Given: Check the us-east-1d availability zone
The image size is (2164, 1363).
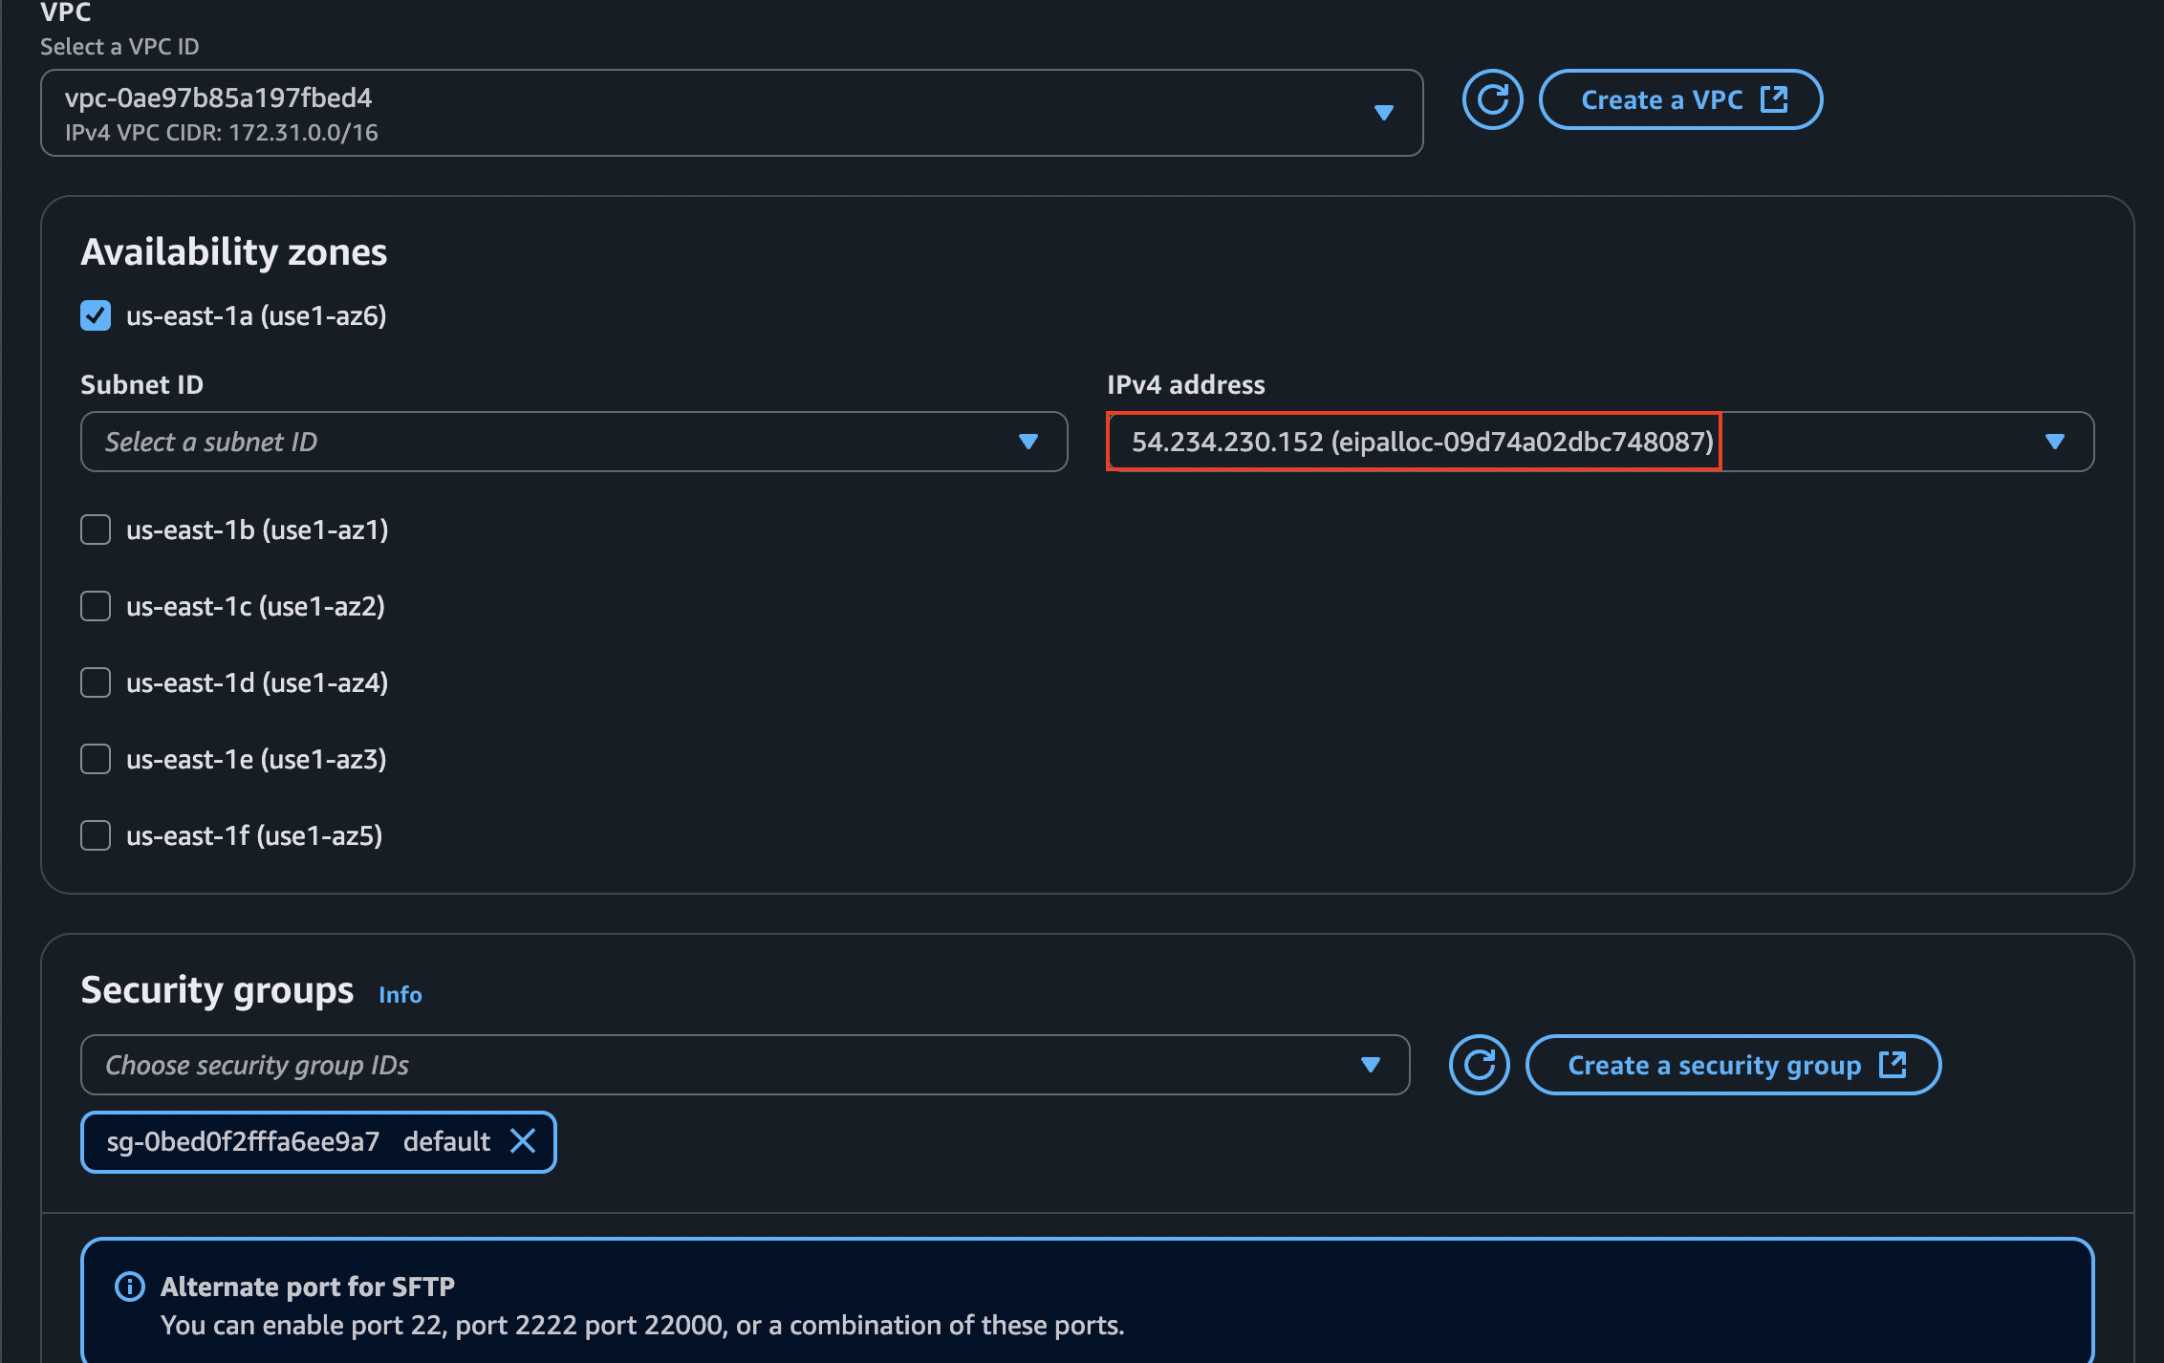Looking at the screenshot, I should pyautogui.click(x=95, y=682).
